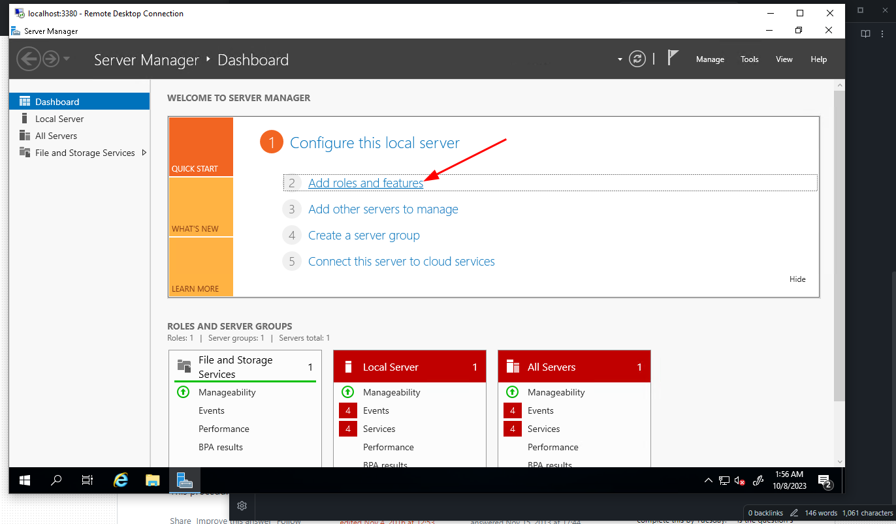This screenshot has width=896, height=524.
Task: Open Task View on the taskbar
Action: pyautogui.click(x=88, y=480)
